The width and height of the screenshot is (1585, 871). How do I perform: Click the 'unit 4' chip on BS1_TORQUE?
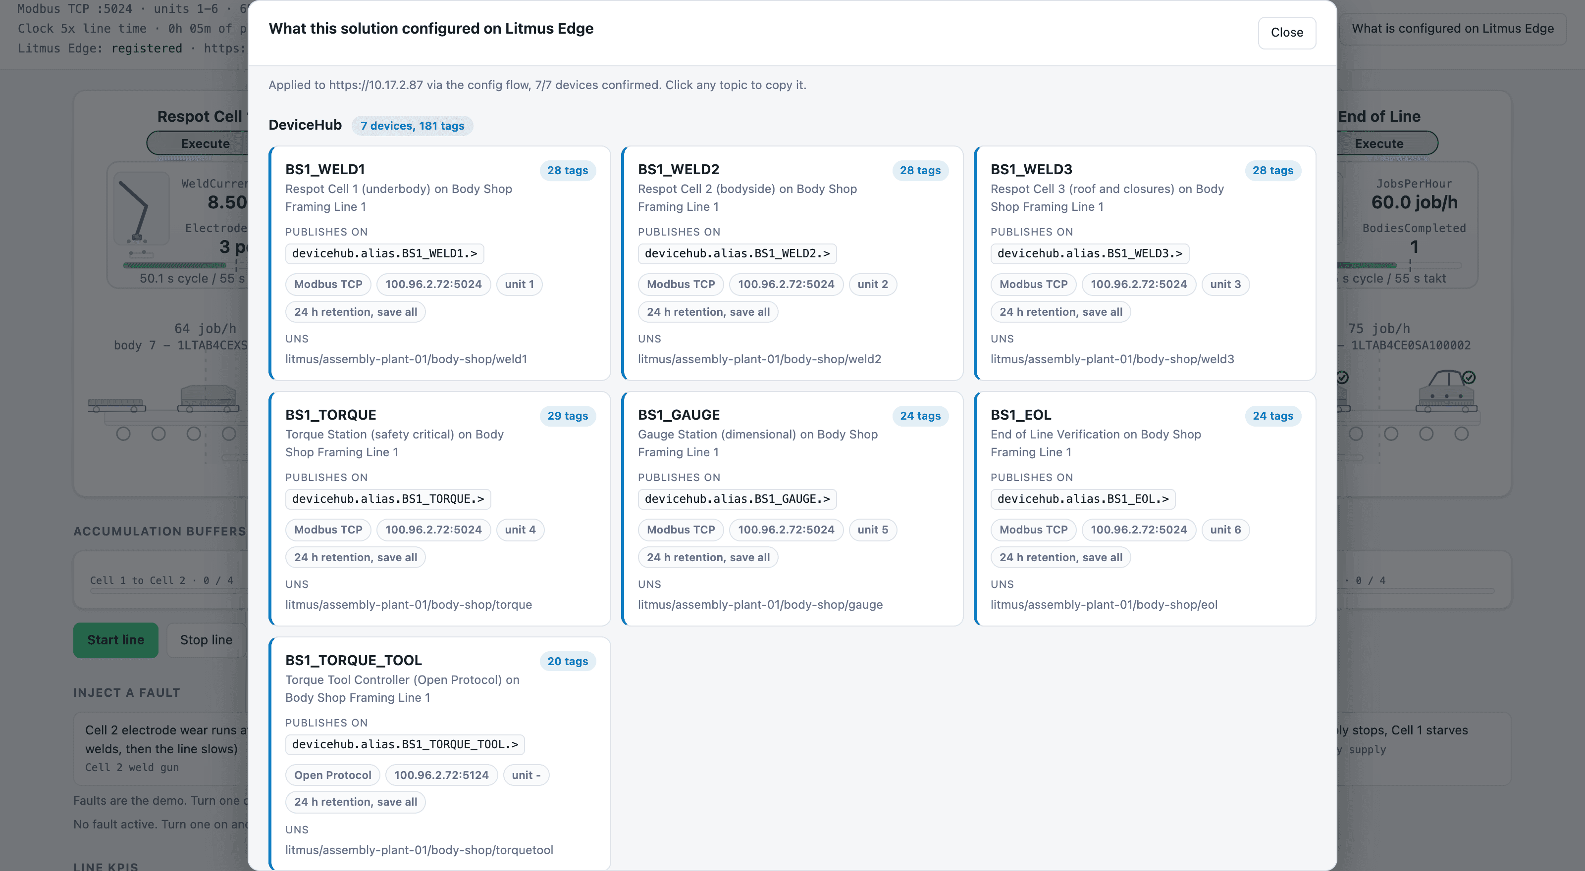[x=520, y=529]
